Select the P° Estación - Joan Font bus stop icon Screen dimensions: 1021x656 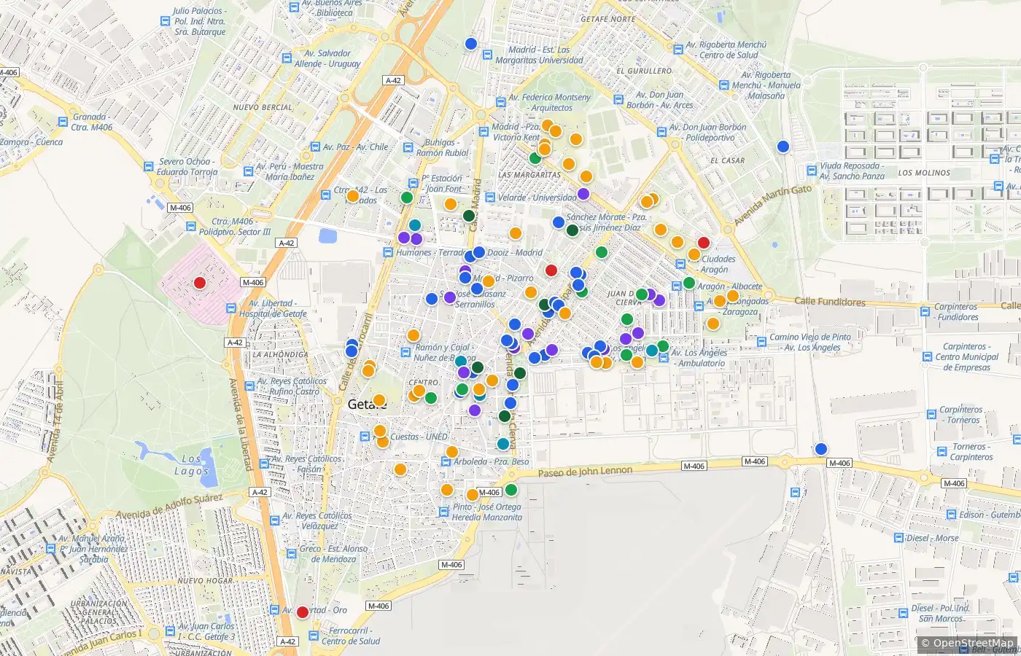[x=413, y=184]
